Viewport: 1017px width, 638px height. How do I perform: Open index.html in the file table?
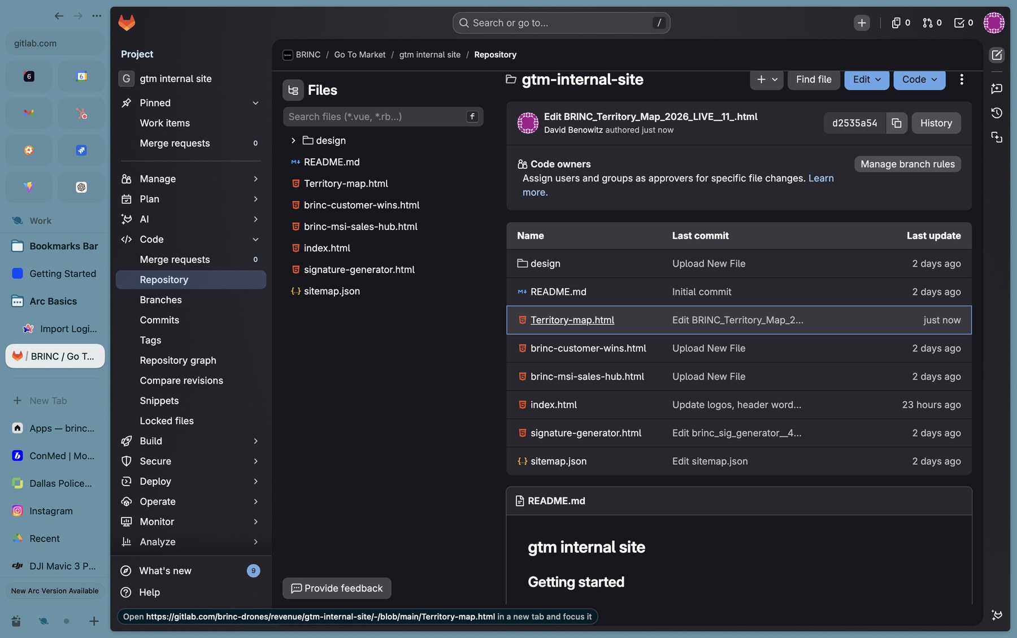click(x=554, y=405)
